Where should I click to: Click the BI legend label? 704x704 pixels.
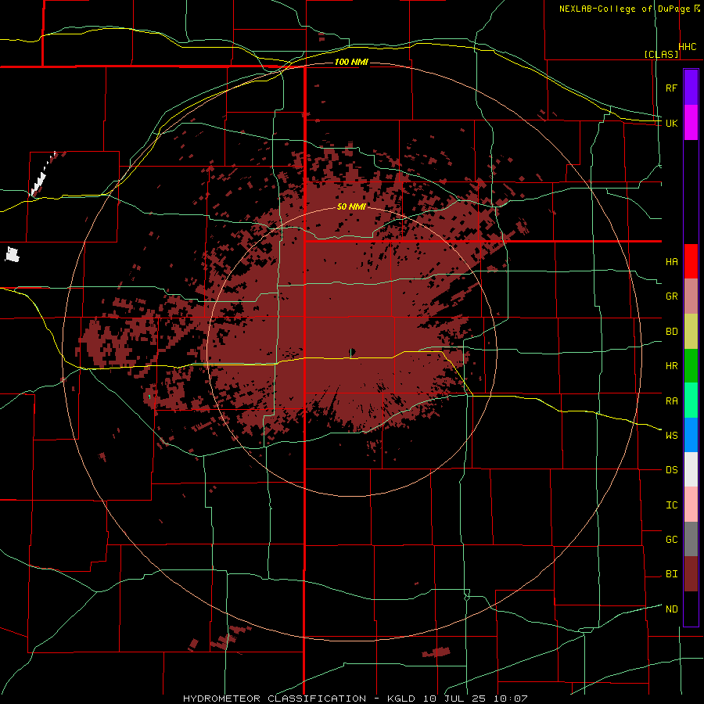pyautogui.click(x=671, y=574)
